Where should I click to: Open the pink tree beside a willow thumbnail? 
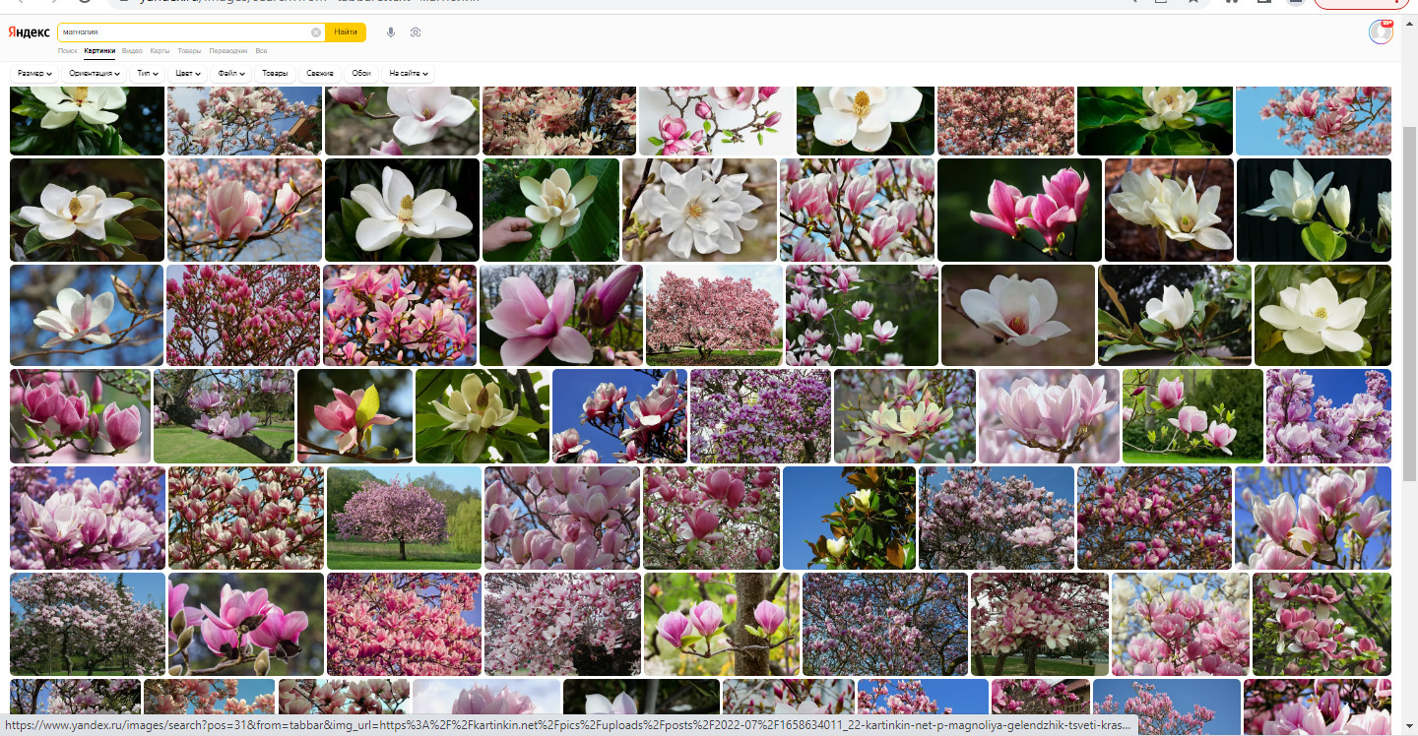click(x=404, y=518)
